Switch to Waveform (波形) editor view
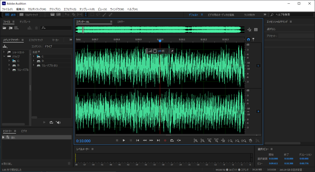 (x=10, y=15)
